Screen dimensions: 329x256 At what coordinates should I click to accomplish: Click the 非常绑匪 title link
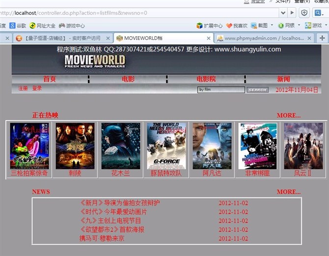point(257,173)
